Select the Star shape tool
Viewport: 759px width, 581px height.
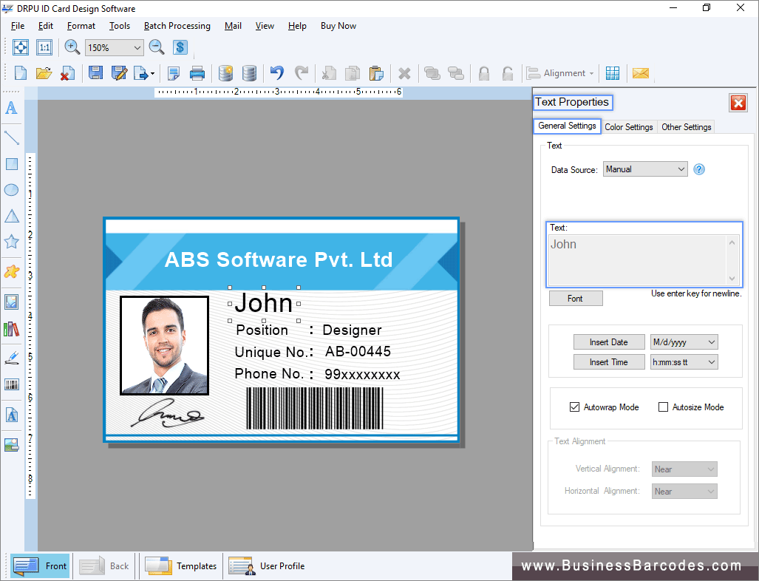[x=11, y=242]
